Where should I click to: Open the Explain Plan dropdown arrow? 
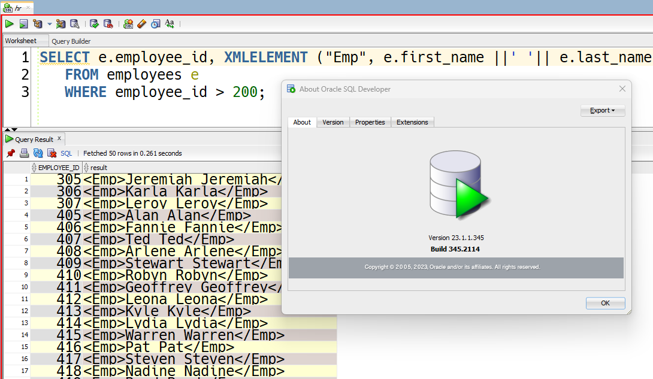coord(49,24)
